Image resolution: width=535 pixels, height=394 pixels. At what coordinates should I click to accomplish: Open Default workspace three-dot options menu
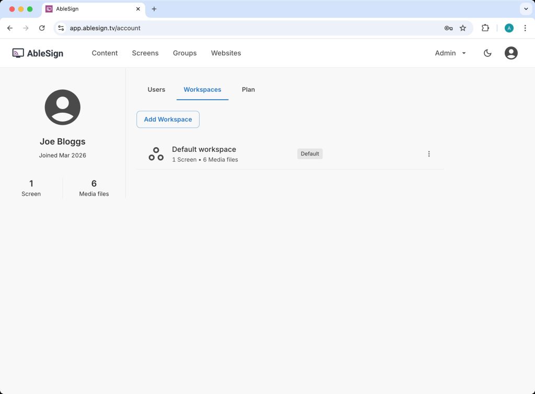pyautogui.click(x=429, y=154)
